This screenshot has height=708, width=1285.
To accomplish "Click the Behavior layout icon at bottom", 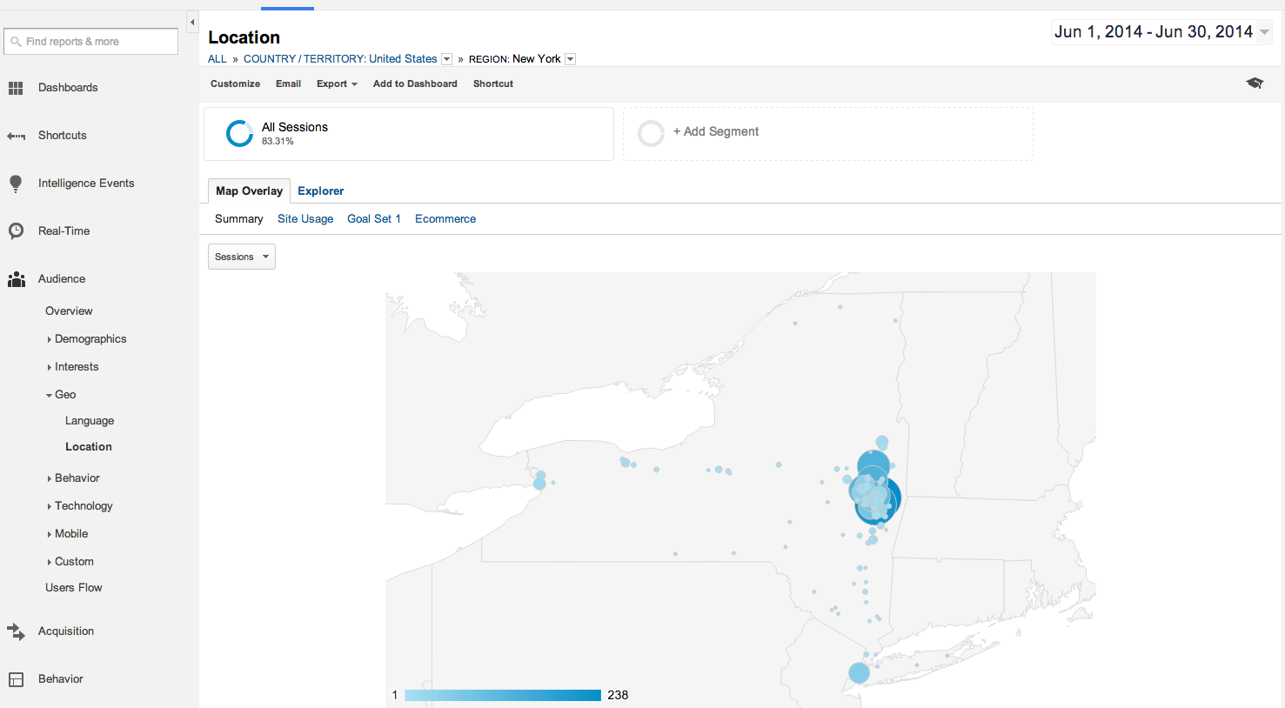I will (x=16, y=679).
